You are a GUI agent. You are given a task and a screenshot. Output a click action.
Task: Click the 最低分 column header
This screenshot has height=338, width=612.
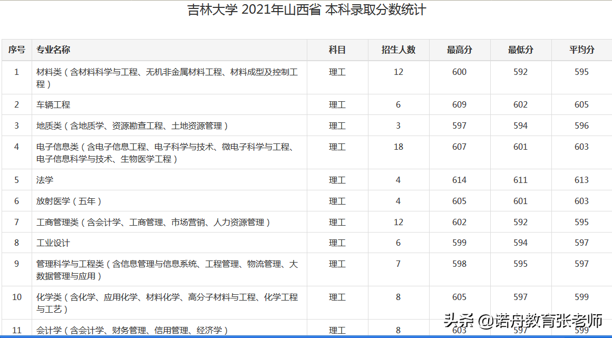520,50
